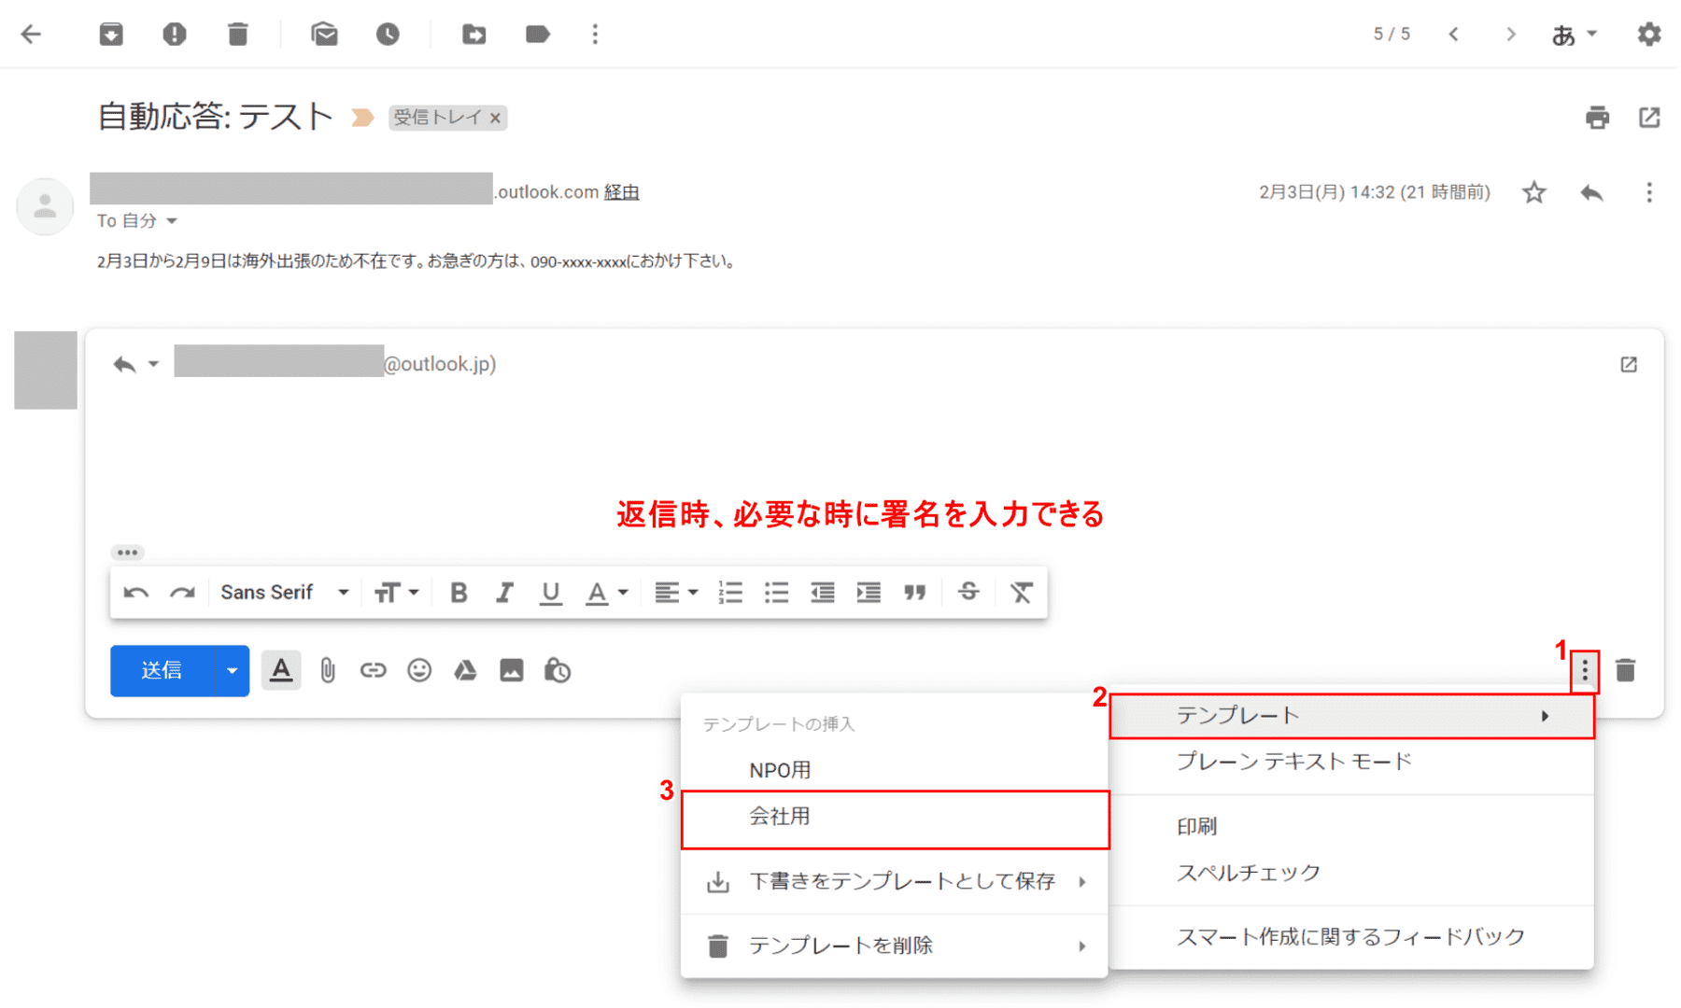Image resolution: width=1681 pixels, height=1008 pixels.
Task: Expand the To 自分 recipient details
Action: tap(172, 221)
